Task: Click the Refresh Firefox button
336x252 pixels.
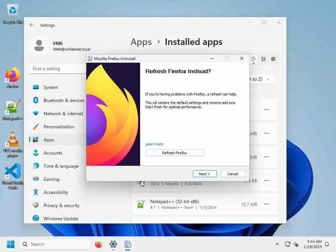Action: 175,153
